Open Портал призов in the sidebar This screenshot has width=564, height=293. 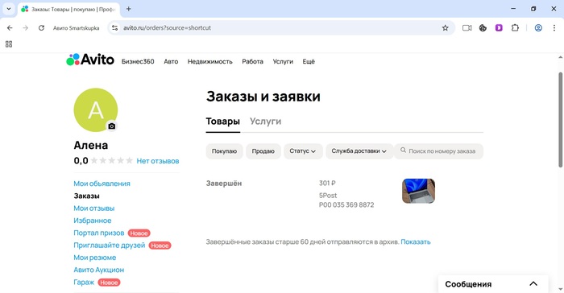click(x=99, y=233)
